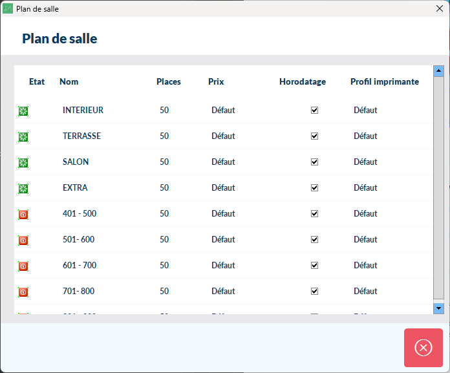Toggle Horodatage checkbox for 501- 600
This screenshot has width=450, height=373.
[x=314, y=239]
